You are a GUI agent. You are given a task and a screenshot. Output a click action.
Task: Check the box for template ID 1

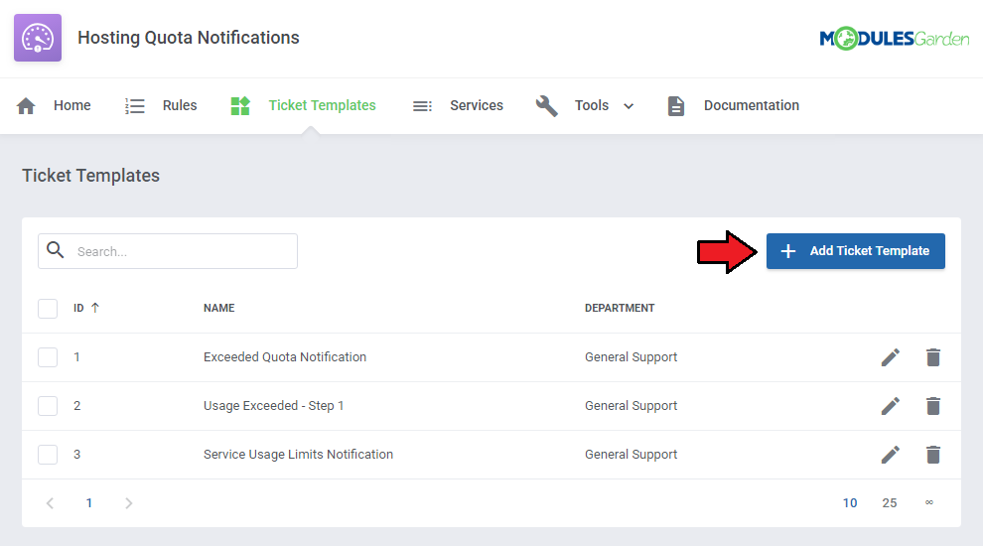coord(48,357)
